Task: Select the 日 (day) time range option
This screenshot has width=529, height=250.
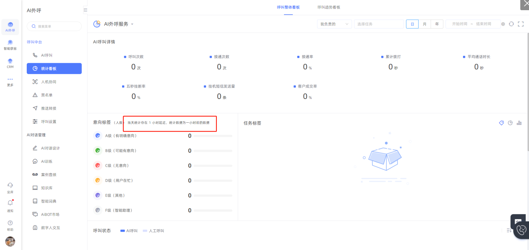Action: point(412,24)
